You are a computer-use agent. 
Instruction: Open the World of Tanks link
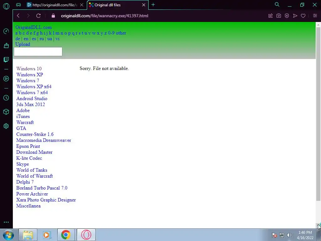point(32,170)
